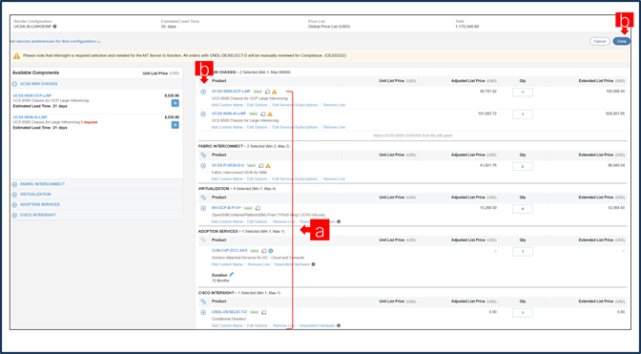Click the blue info icon on CON-CXP-DCC-SAS row
Screen dimensions: 641x354
(271, 251)
